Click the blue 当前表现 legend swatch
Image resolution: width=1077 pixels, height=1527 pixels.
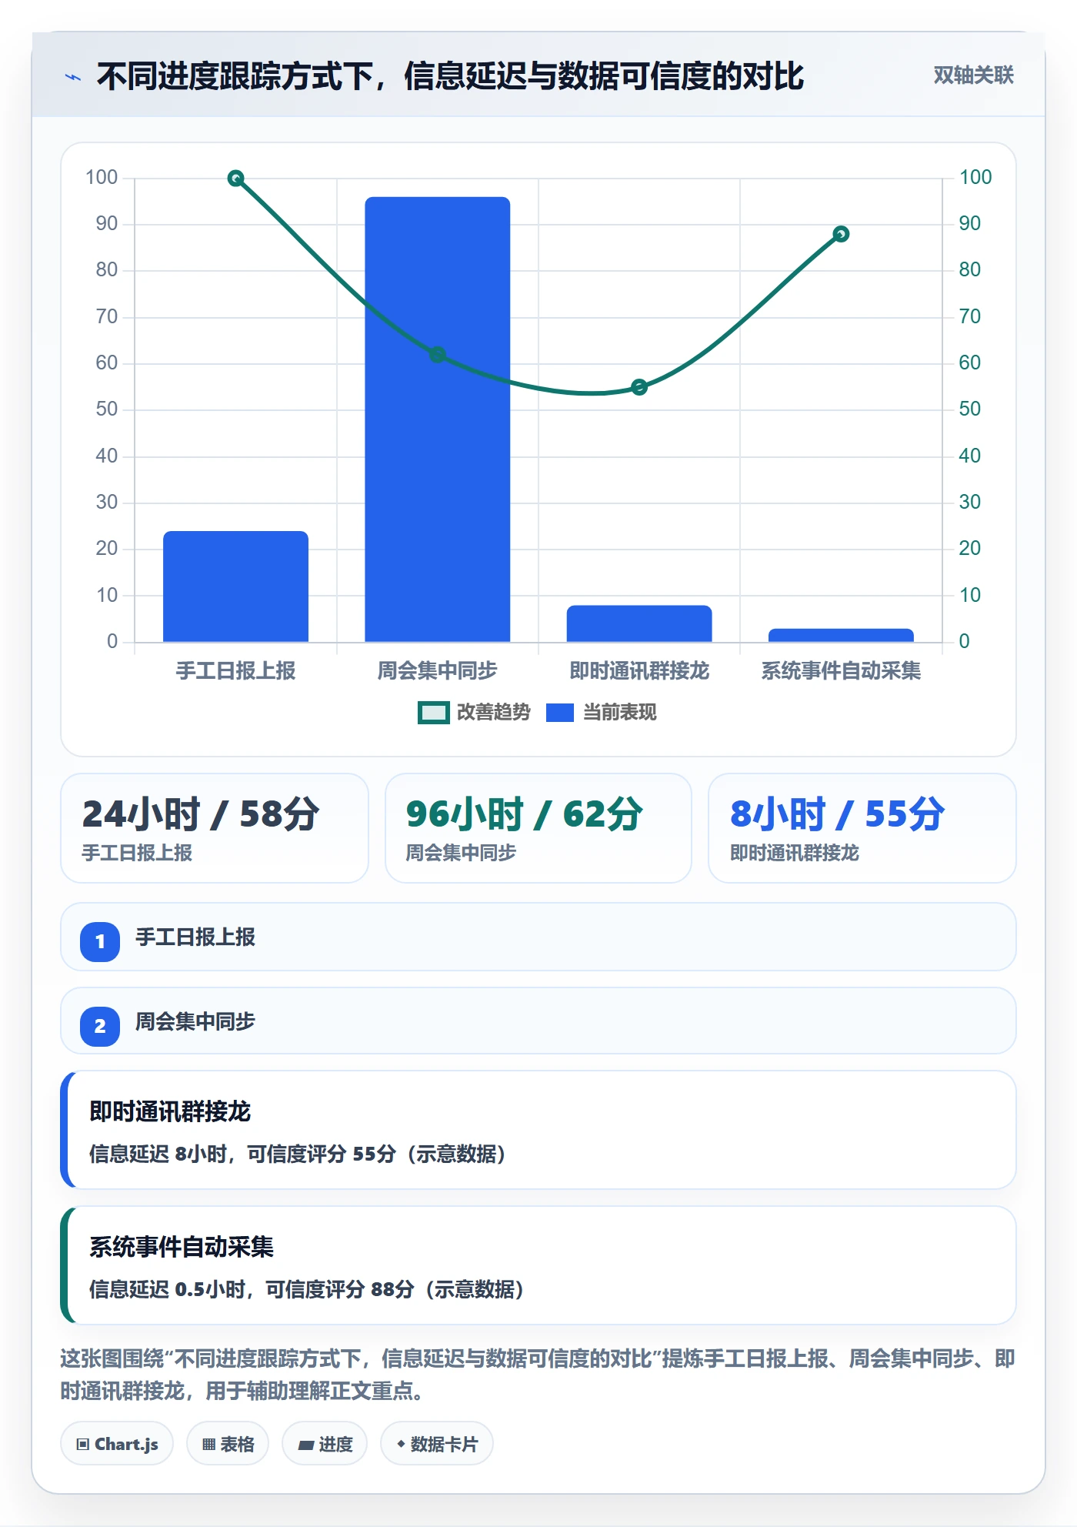click(560, 713)
